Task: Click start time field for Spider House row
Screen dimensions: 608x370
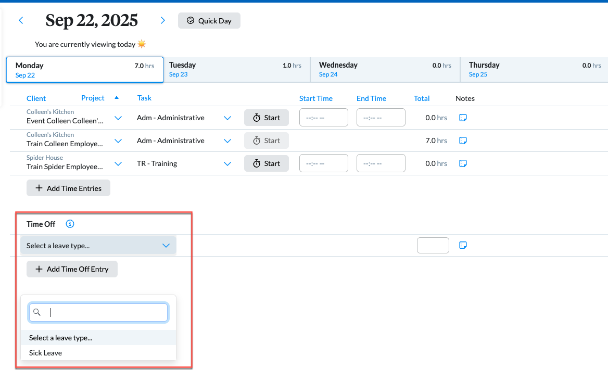Action: pos(323,163)
